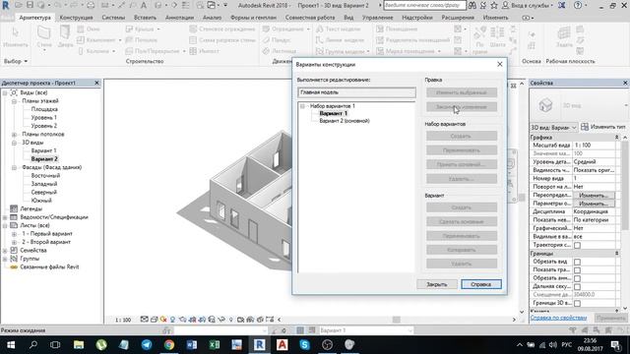Expand the 1 - Первый вариант sheet

pyautogui.click(x=14, y=234)
